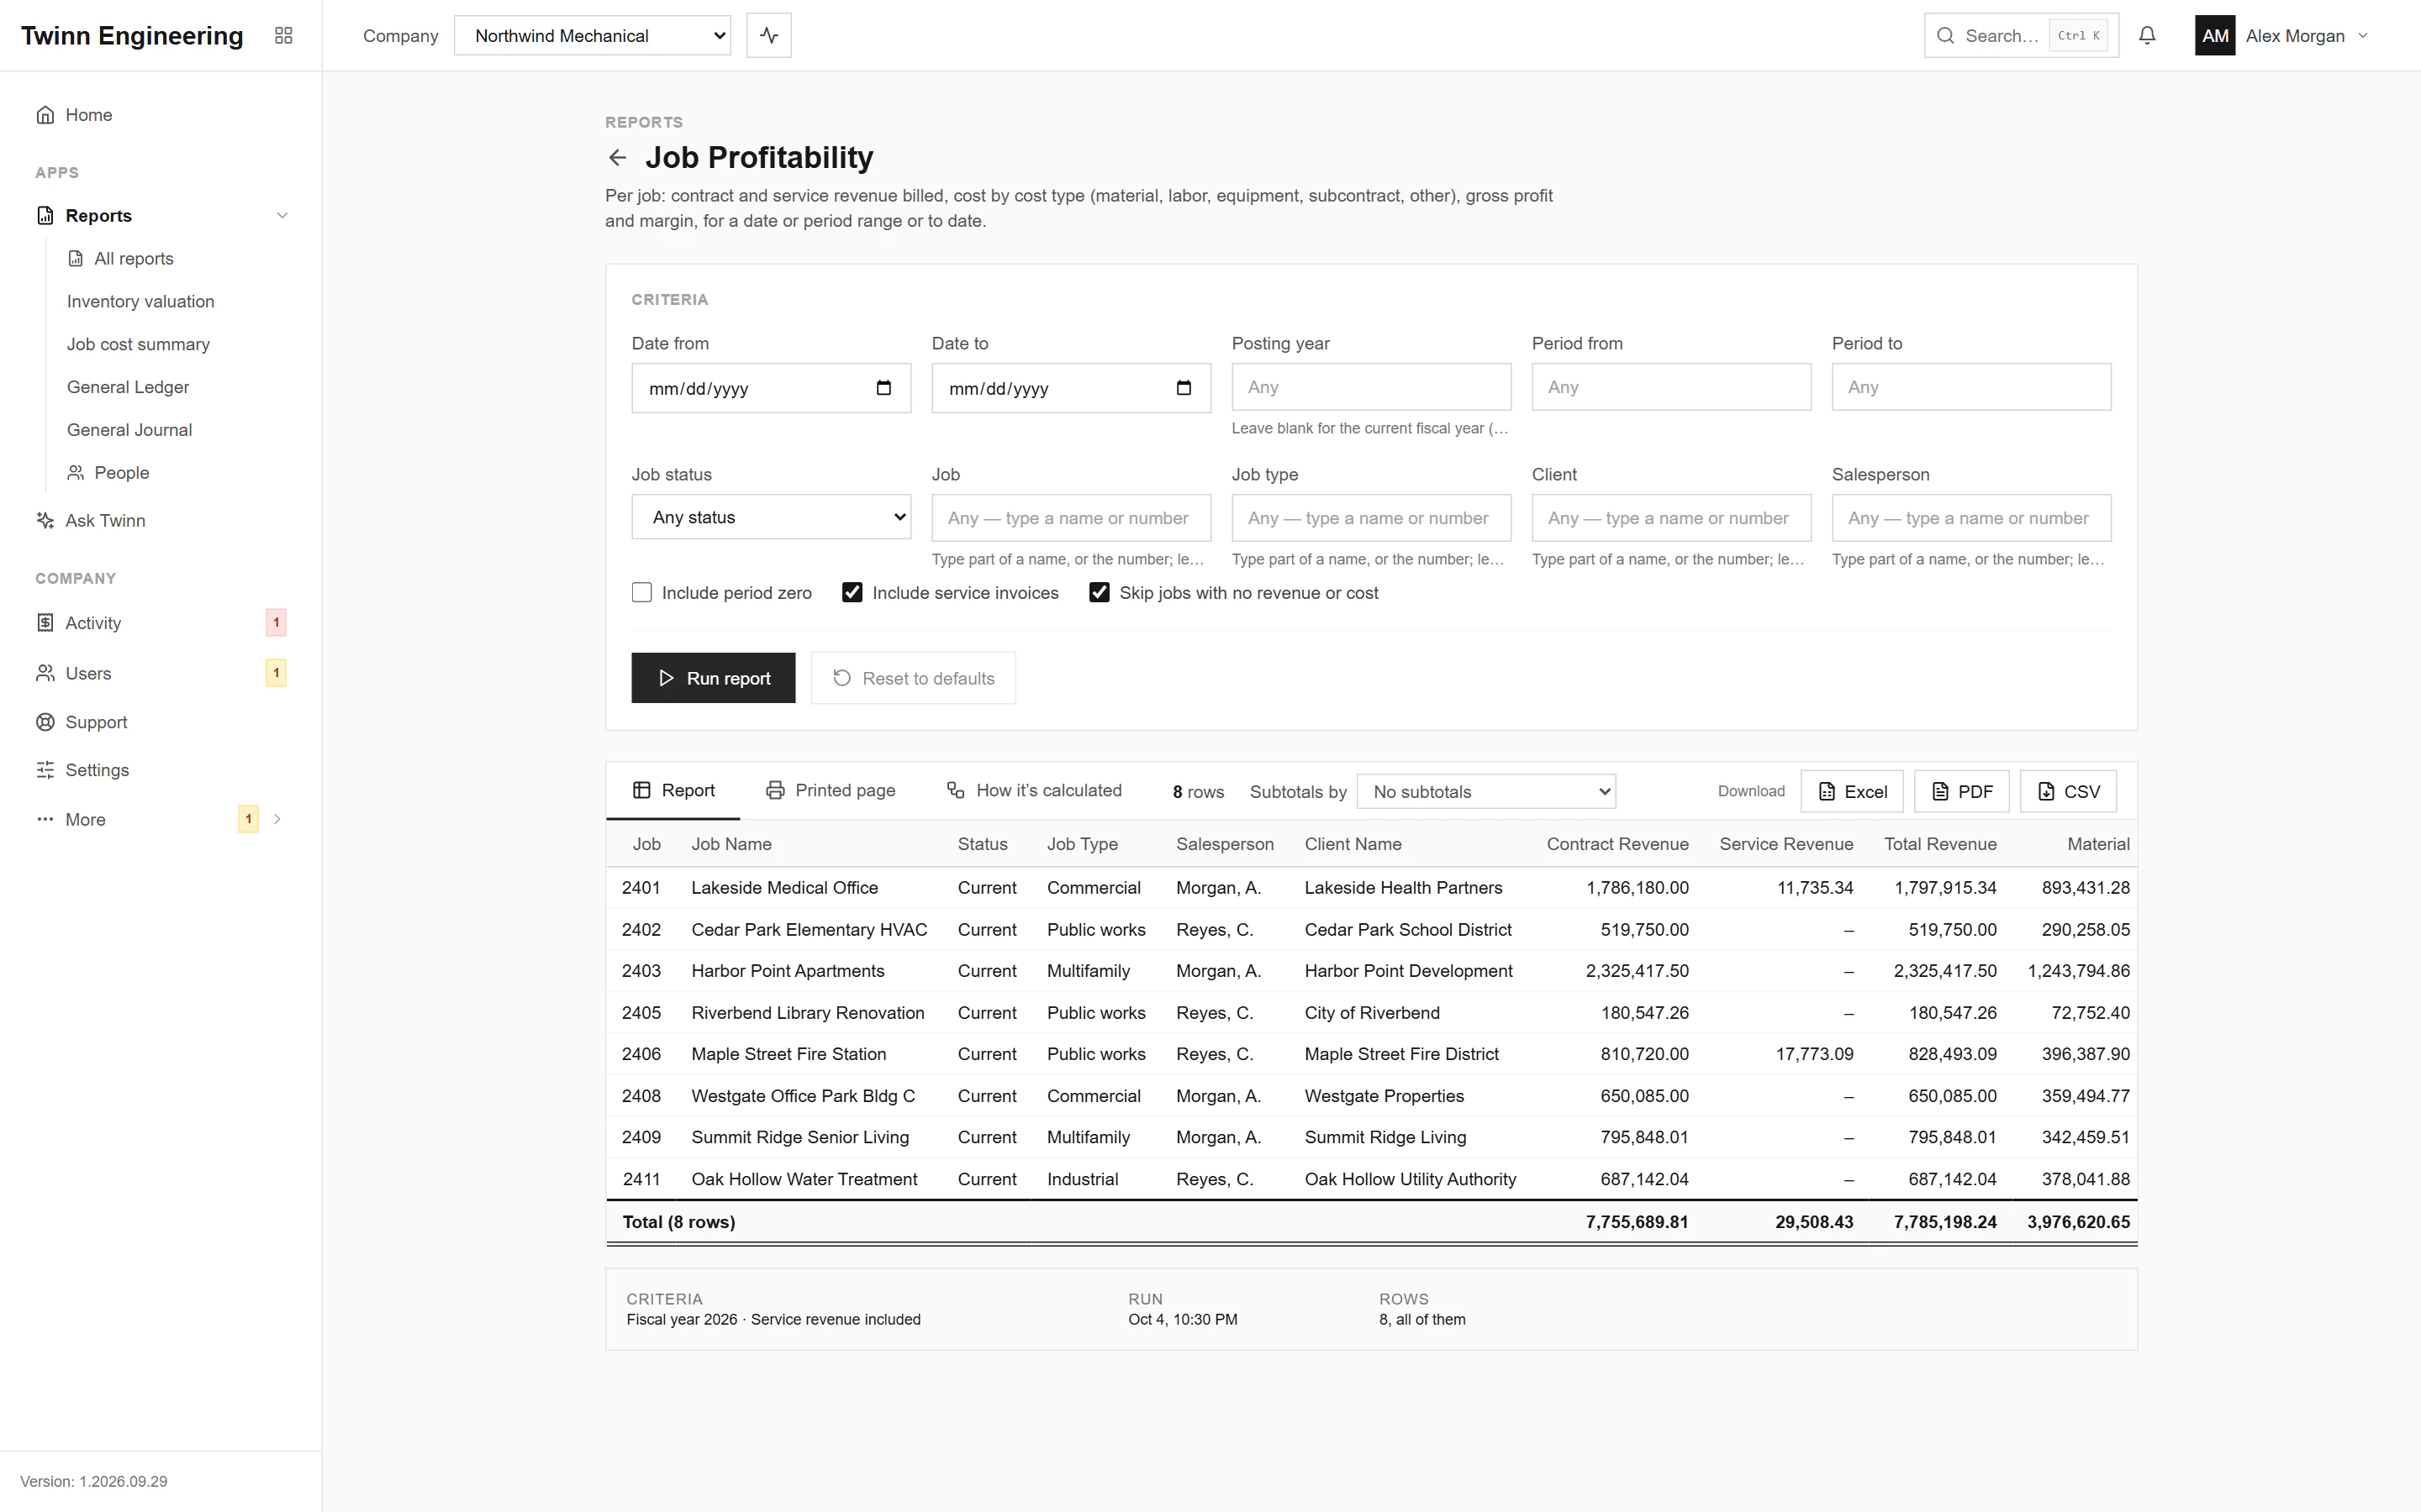Open Inventory valuation report

[x=140, y=302]
